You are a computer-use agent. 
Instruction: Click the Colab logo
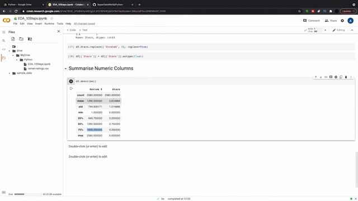pos(6,21)
